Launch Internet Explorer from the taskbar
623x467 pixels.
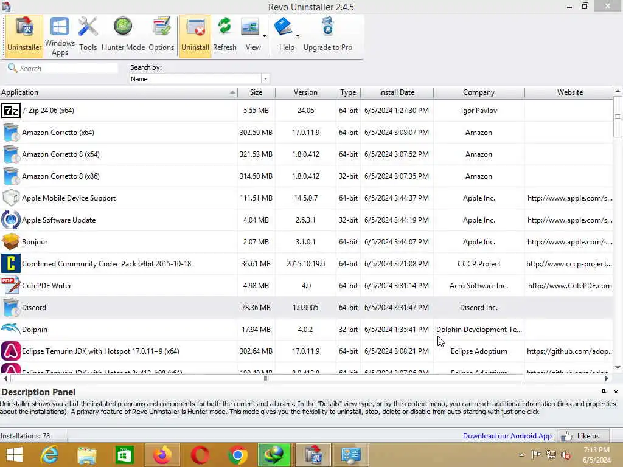pos(50,455)
